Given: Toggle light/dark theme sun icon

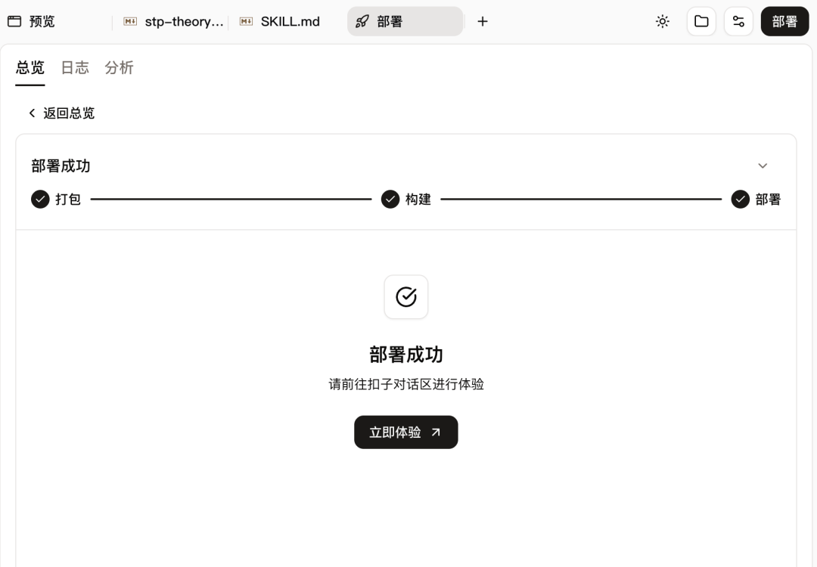Looking at the screenshot, I should [x=663, y=21].
